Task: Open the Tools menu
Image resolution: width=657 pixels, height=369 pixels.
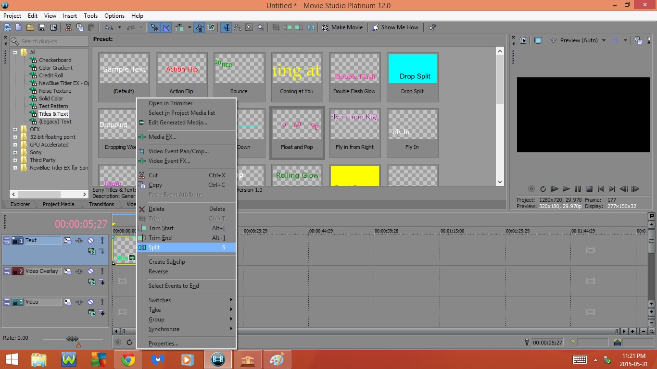Action: point(90,16)
